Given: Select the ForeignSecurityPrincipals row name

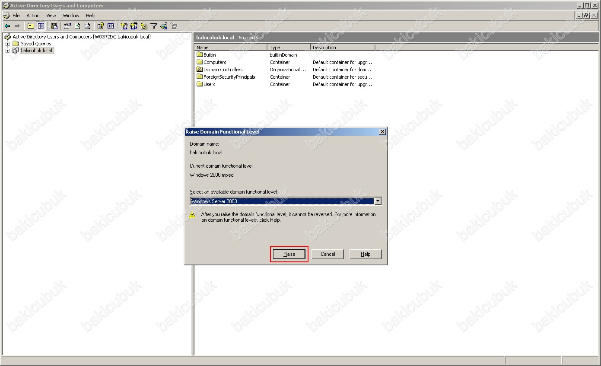Looking at the screenshot, I should 229,77.
